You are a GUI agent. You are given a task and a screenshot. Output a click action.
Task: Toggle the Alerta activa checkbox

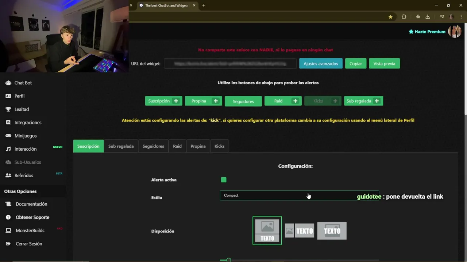point(224,180)
